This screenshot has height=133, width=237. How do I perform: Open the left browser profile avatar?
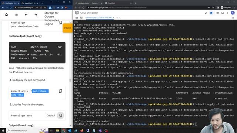pos(66,7)
